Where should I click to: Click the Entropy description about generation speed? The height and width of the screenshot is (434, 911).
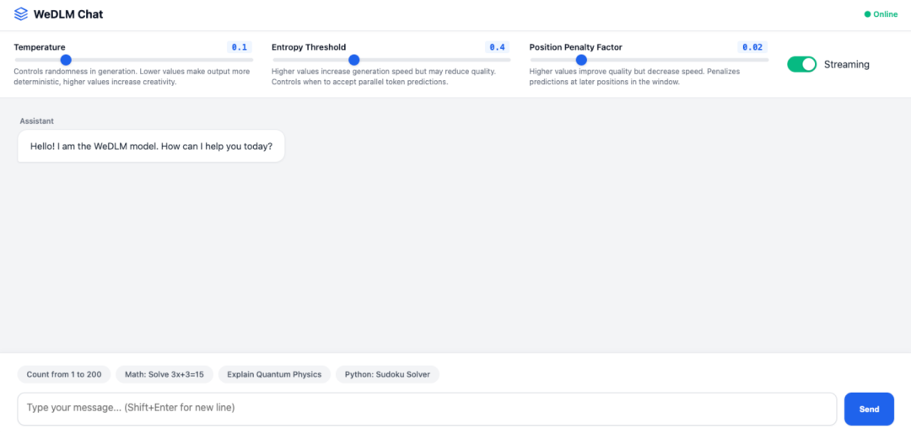[x=384, y=77]
